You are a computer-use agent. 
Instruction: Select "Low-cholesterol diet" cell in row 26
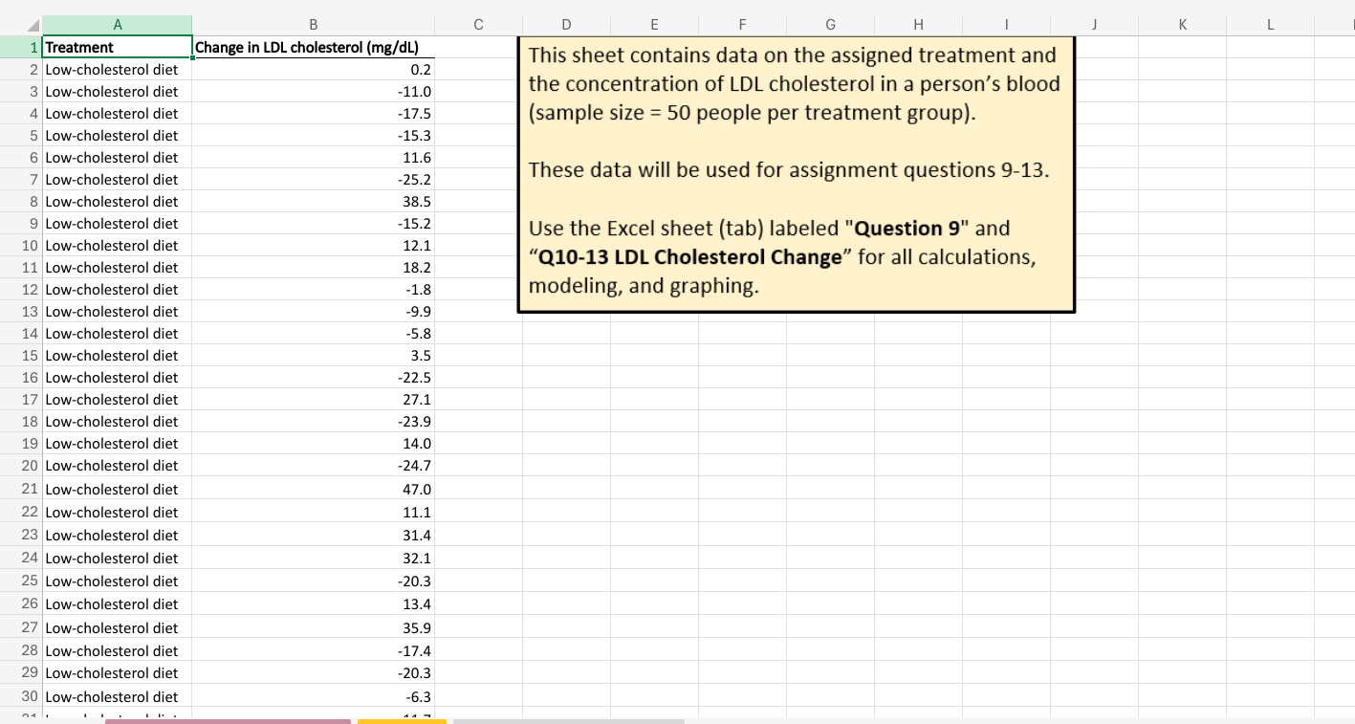[x=117, y=604]
